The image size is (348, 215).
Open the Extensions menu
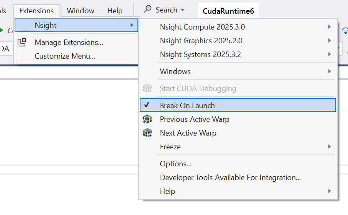36,11
